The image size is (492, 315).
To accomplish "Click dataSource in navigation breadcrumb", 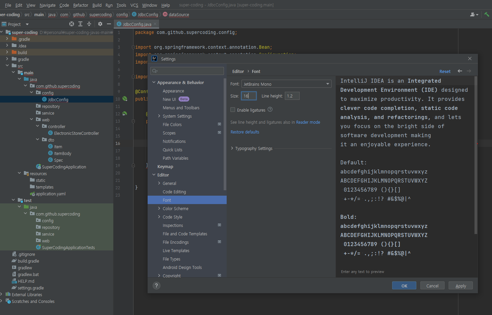I will click(x=179, y=14).
